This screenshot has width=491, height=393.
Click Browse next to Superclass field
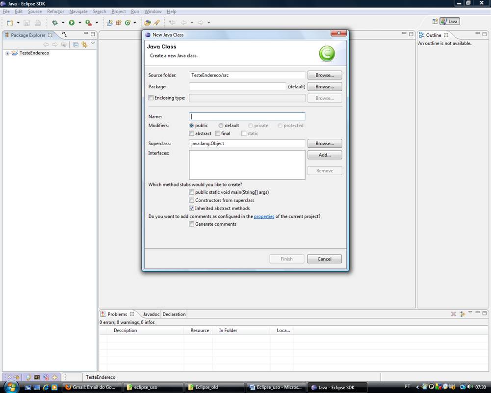[x=325, y=143]
